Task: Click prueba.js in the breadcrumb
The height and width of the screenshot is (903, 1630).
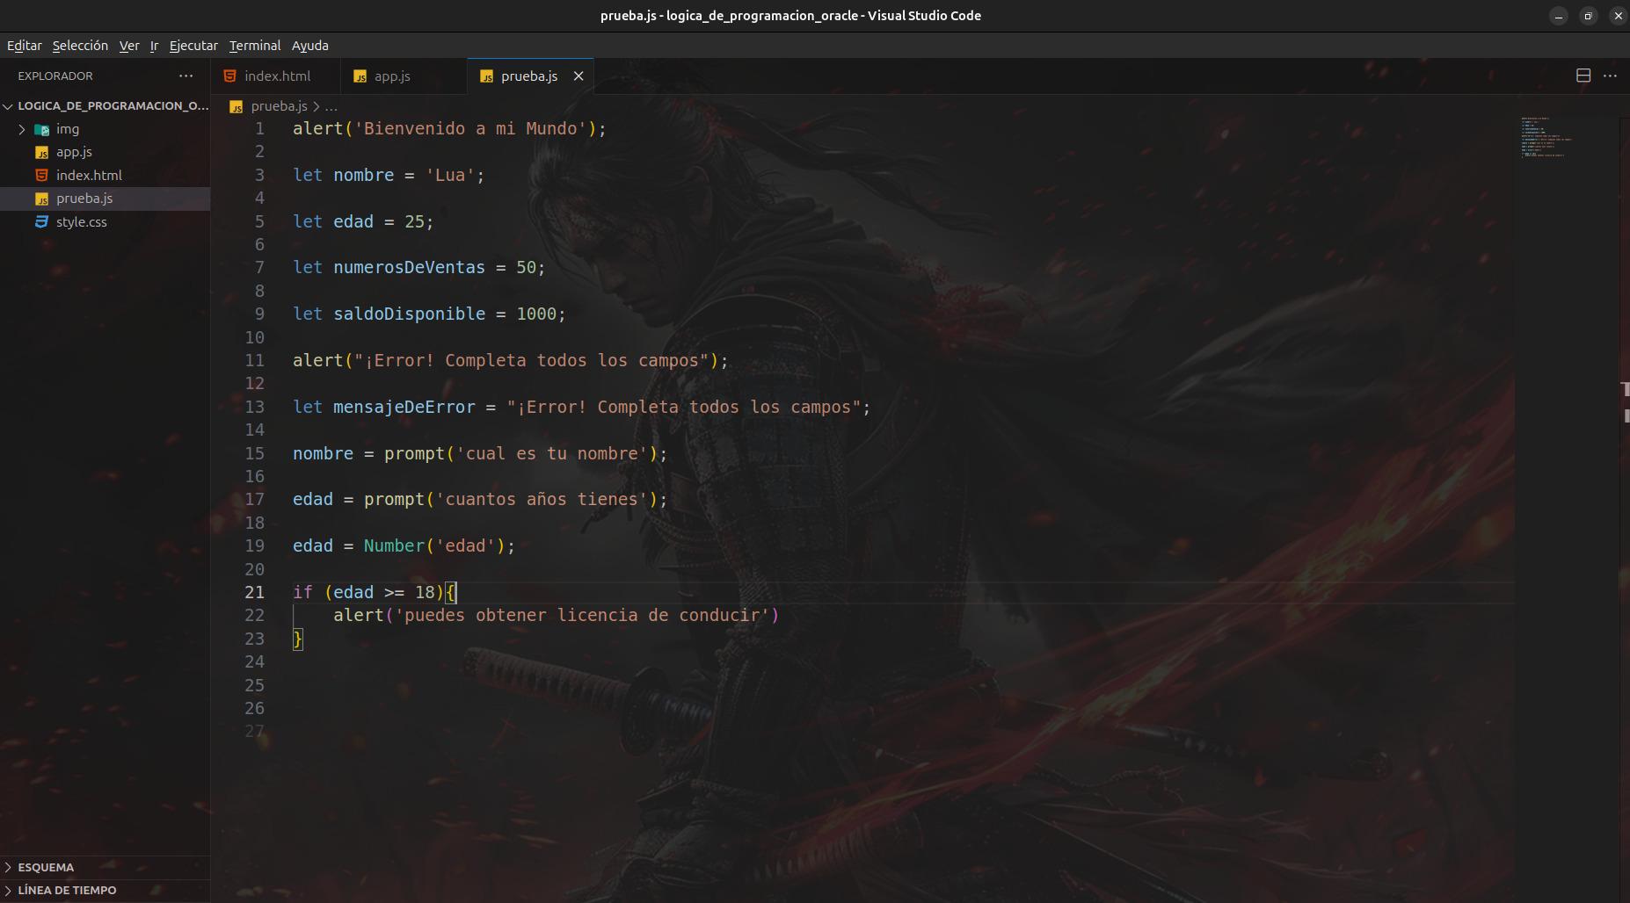Action: [279, 106]
